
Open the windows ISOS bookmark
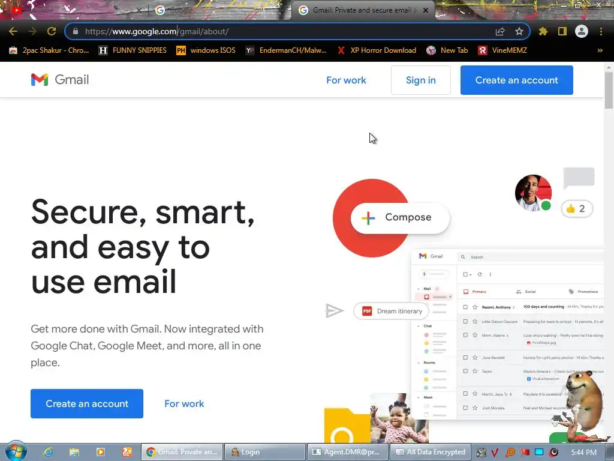pos(206,50)
